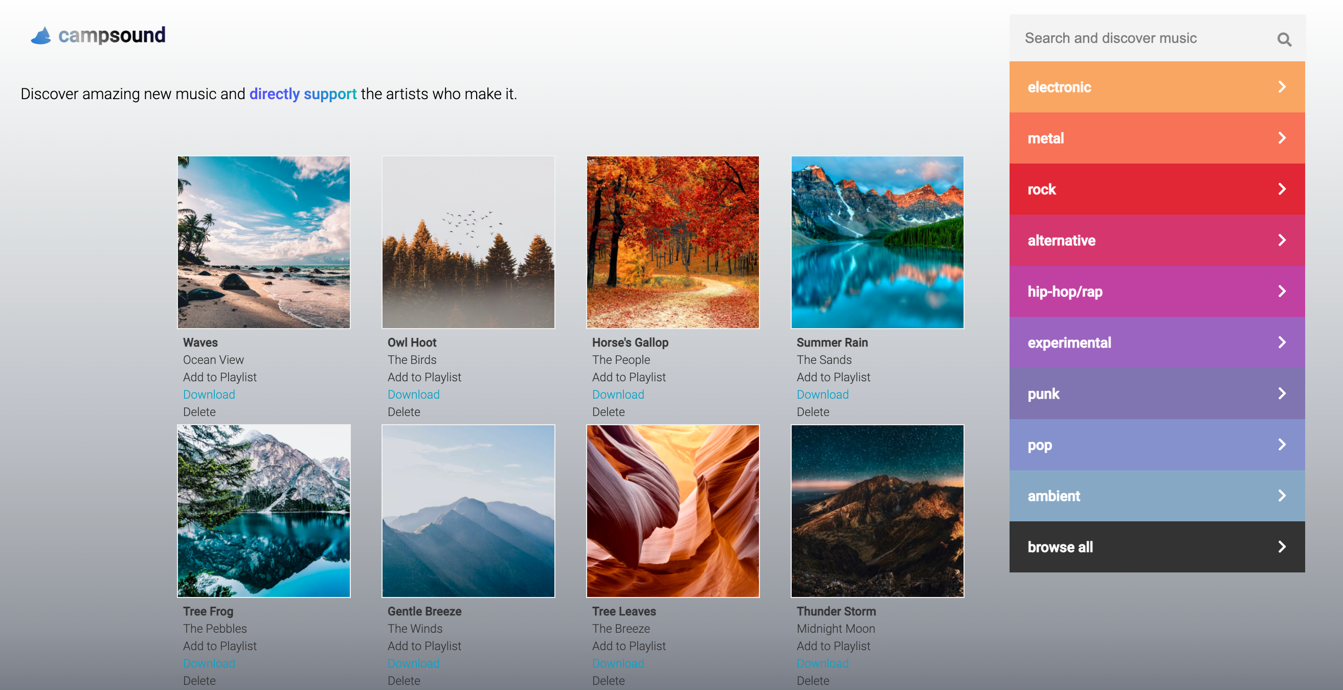
Task: Add Owl Hoot to playlist
Action: [424, 377]
